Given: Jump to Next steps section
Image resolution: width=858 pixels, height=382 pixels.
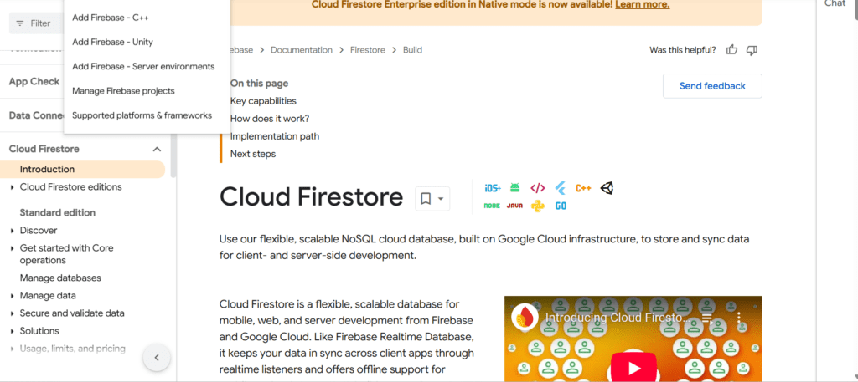Looking at the screenshot, I should point(253,154).
